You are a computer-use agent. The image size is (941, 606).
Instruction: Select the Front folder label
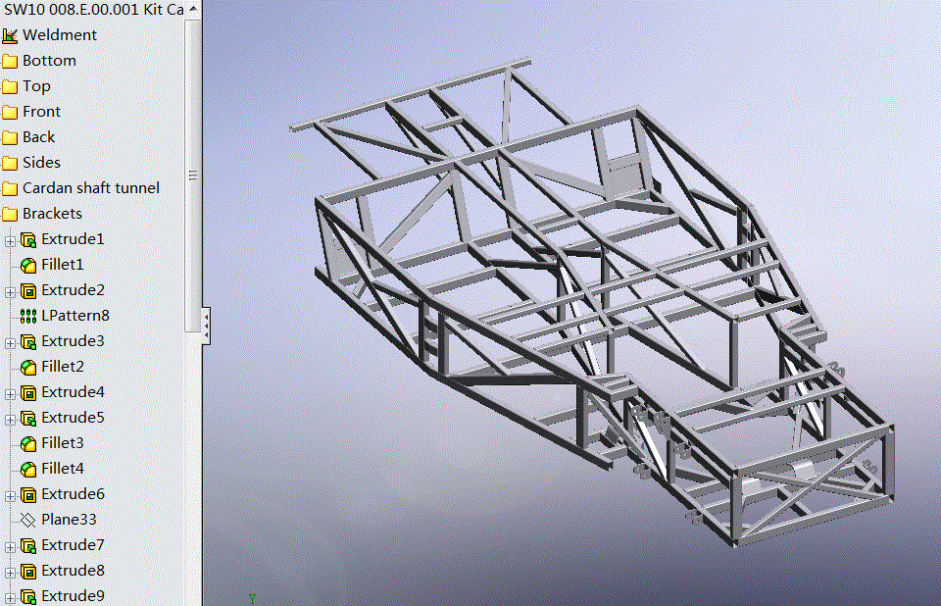(41, 112)
